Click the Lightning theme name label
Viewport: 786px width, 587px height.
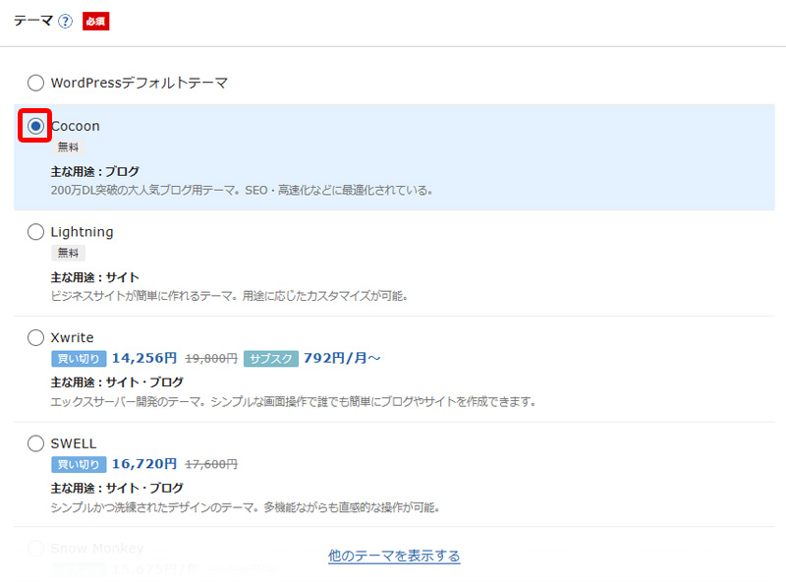pos(83,232)
